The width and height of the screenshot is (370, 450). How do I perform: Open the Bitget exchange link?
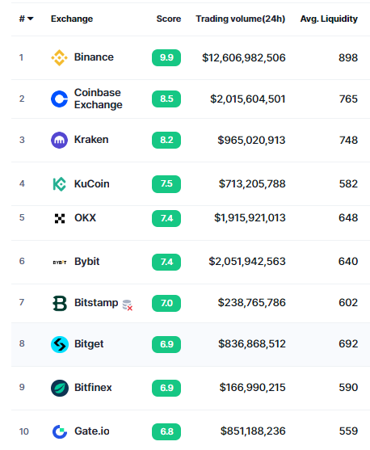[89, 344]
